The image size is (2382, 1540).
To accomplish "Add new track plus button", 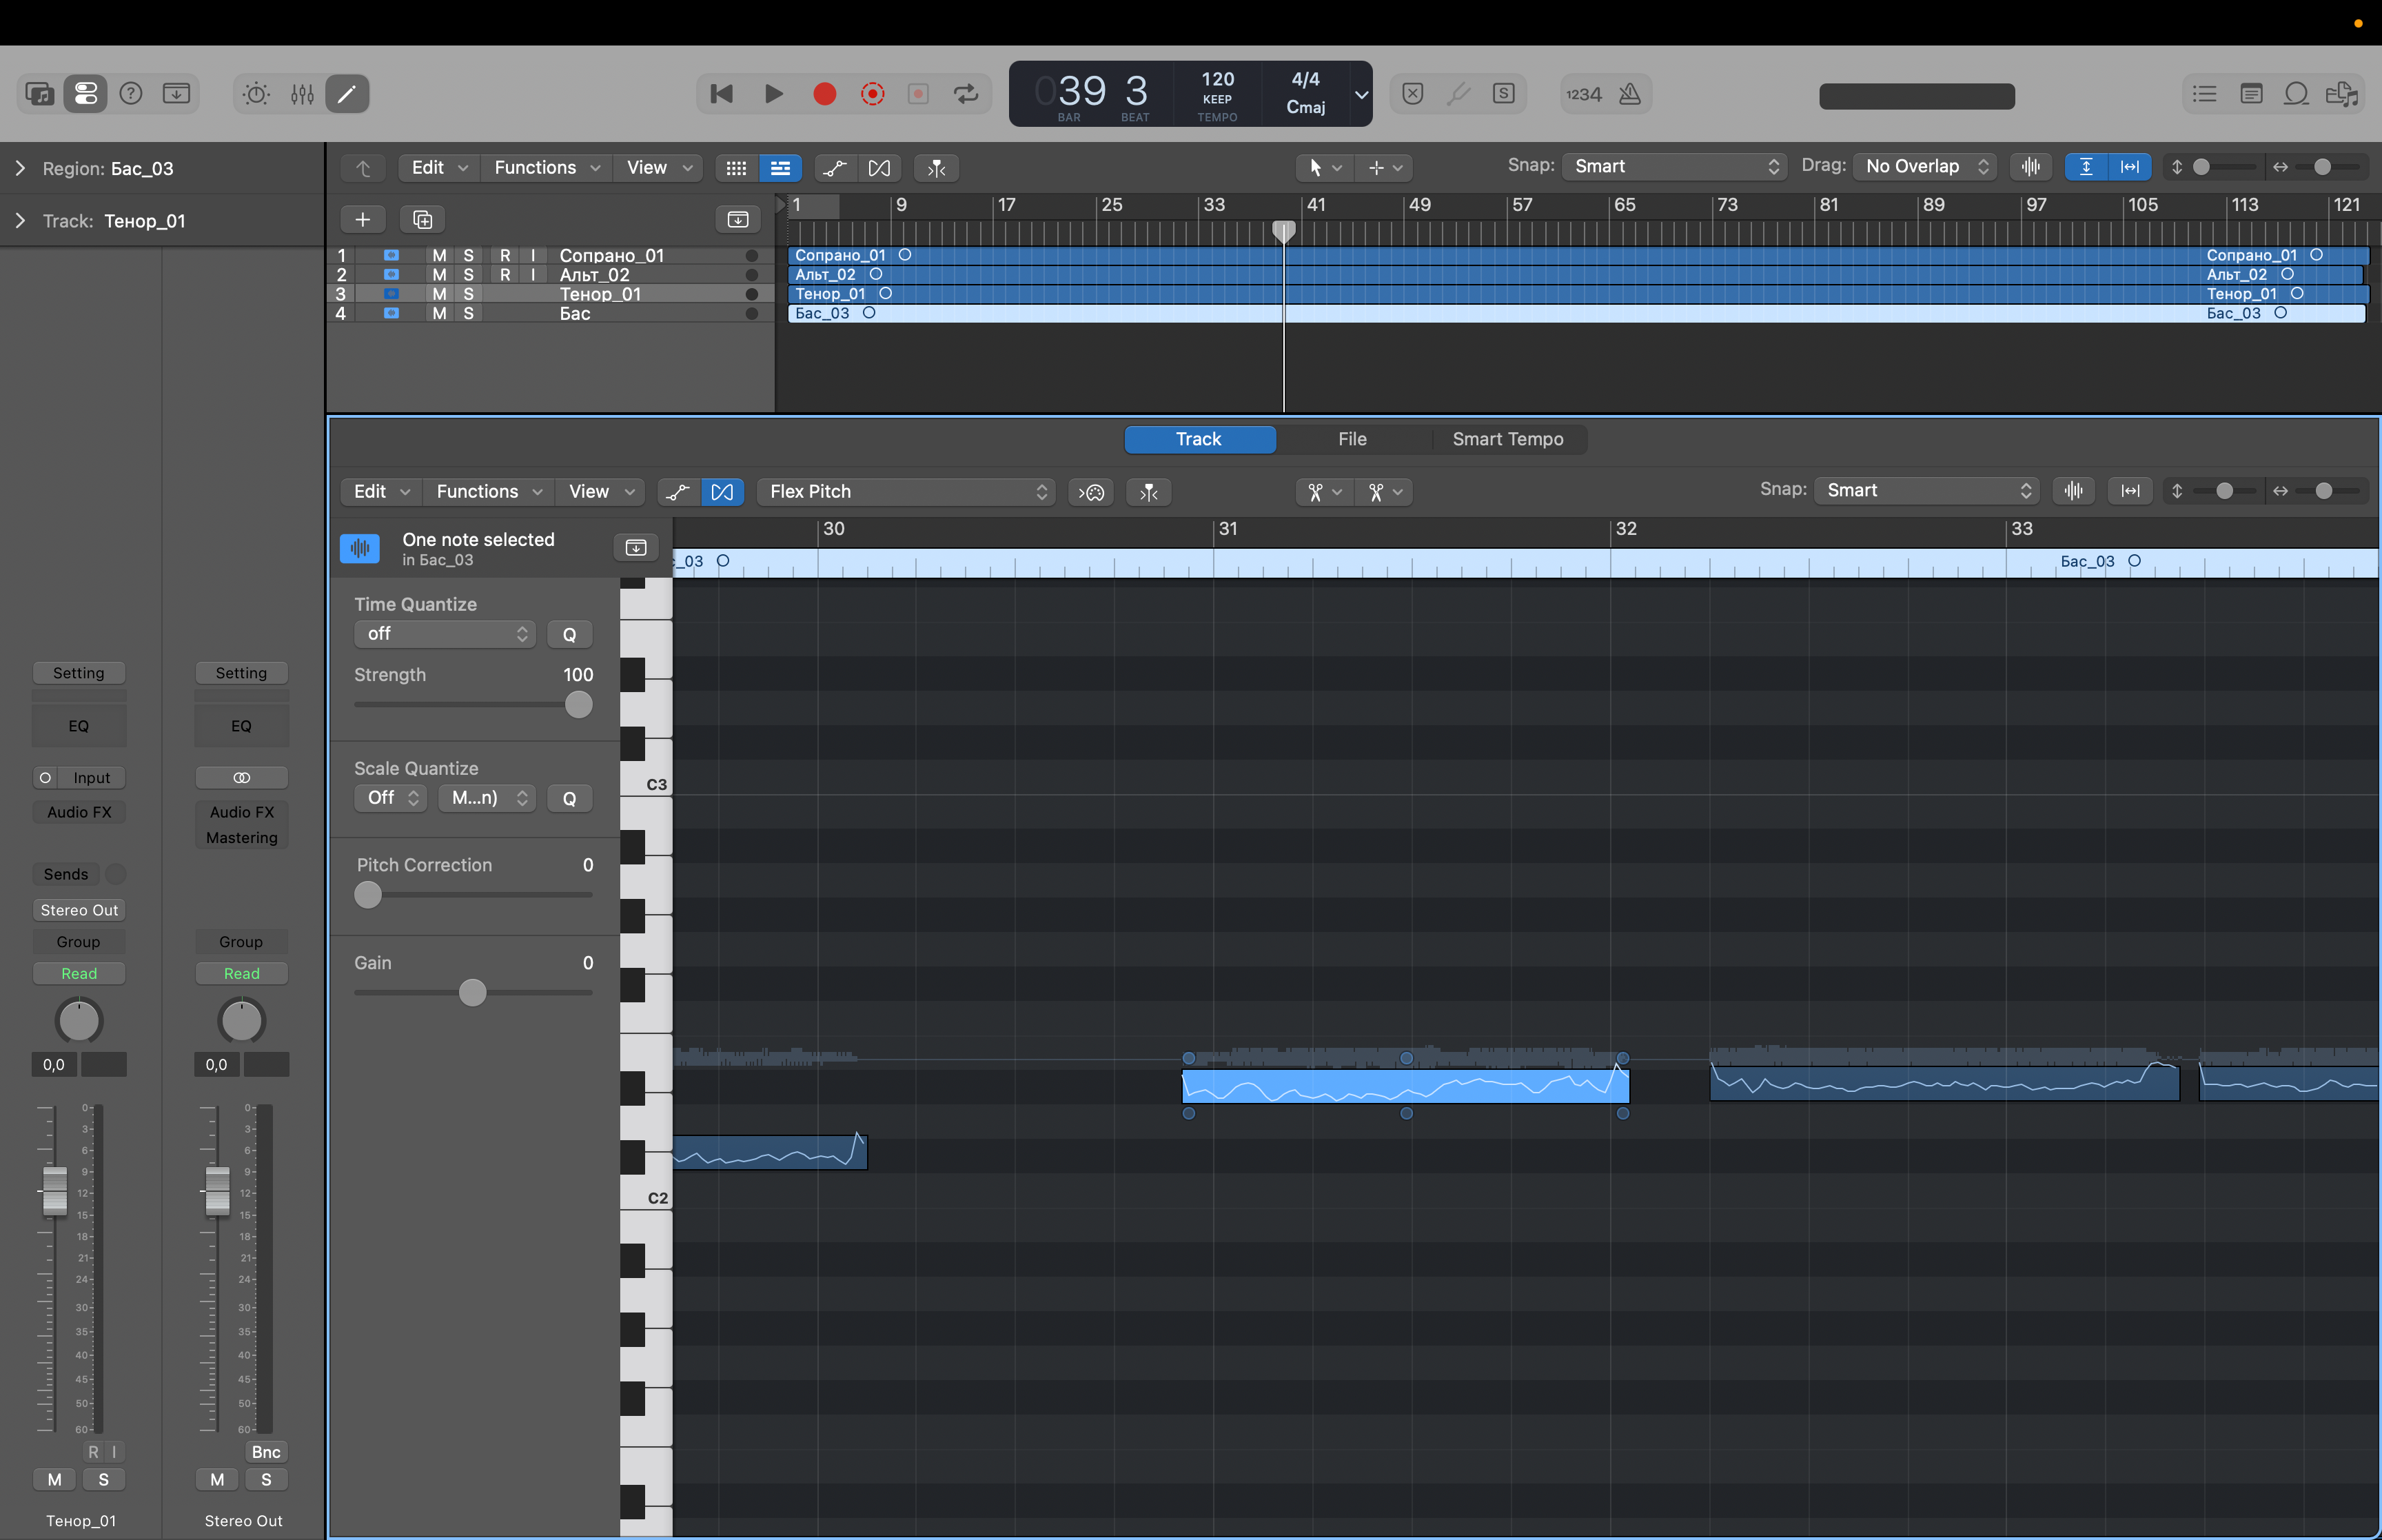I will [x=363, y=219].
